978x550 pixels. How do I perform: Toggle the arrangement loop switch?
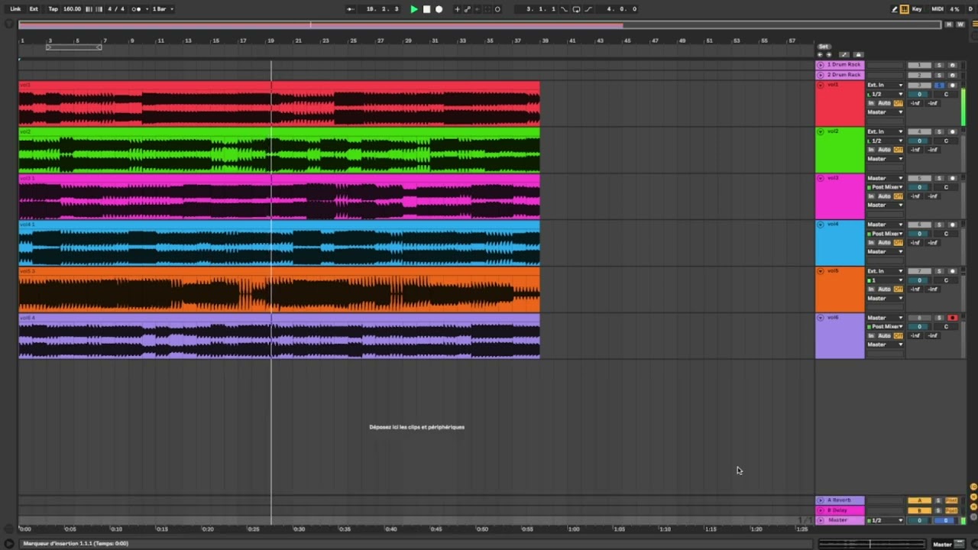point(576,9)
